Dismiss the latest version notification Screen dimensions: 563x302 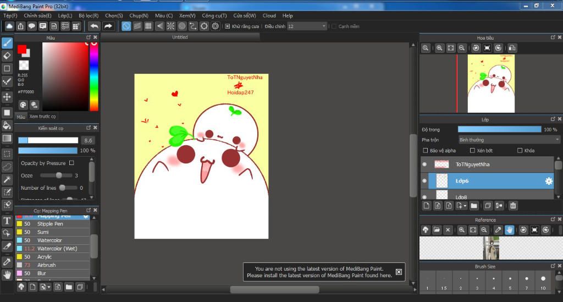399,272
